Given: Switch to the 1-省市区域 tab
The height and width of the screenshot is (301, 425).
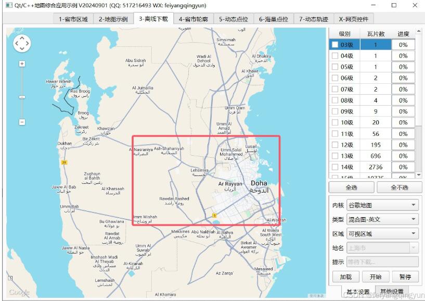Looking at the screenshot, I should pos(73,19).
